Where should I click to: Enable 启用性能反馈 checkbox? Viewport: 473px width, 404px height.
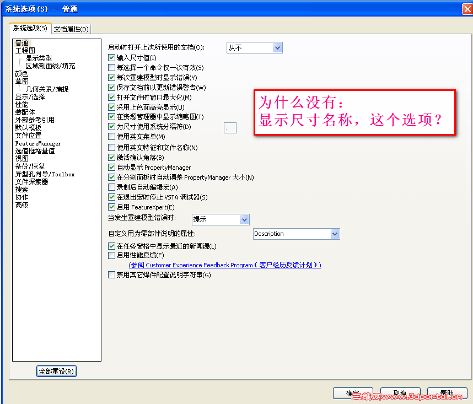pos(111,255)
